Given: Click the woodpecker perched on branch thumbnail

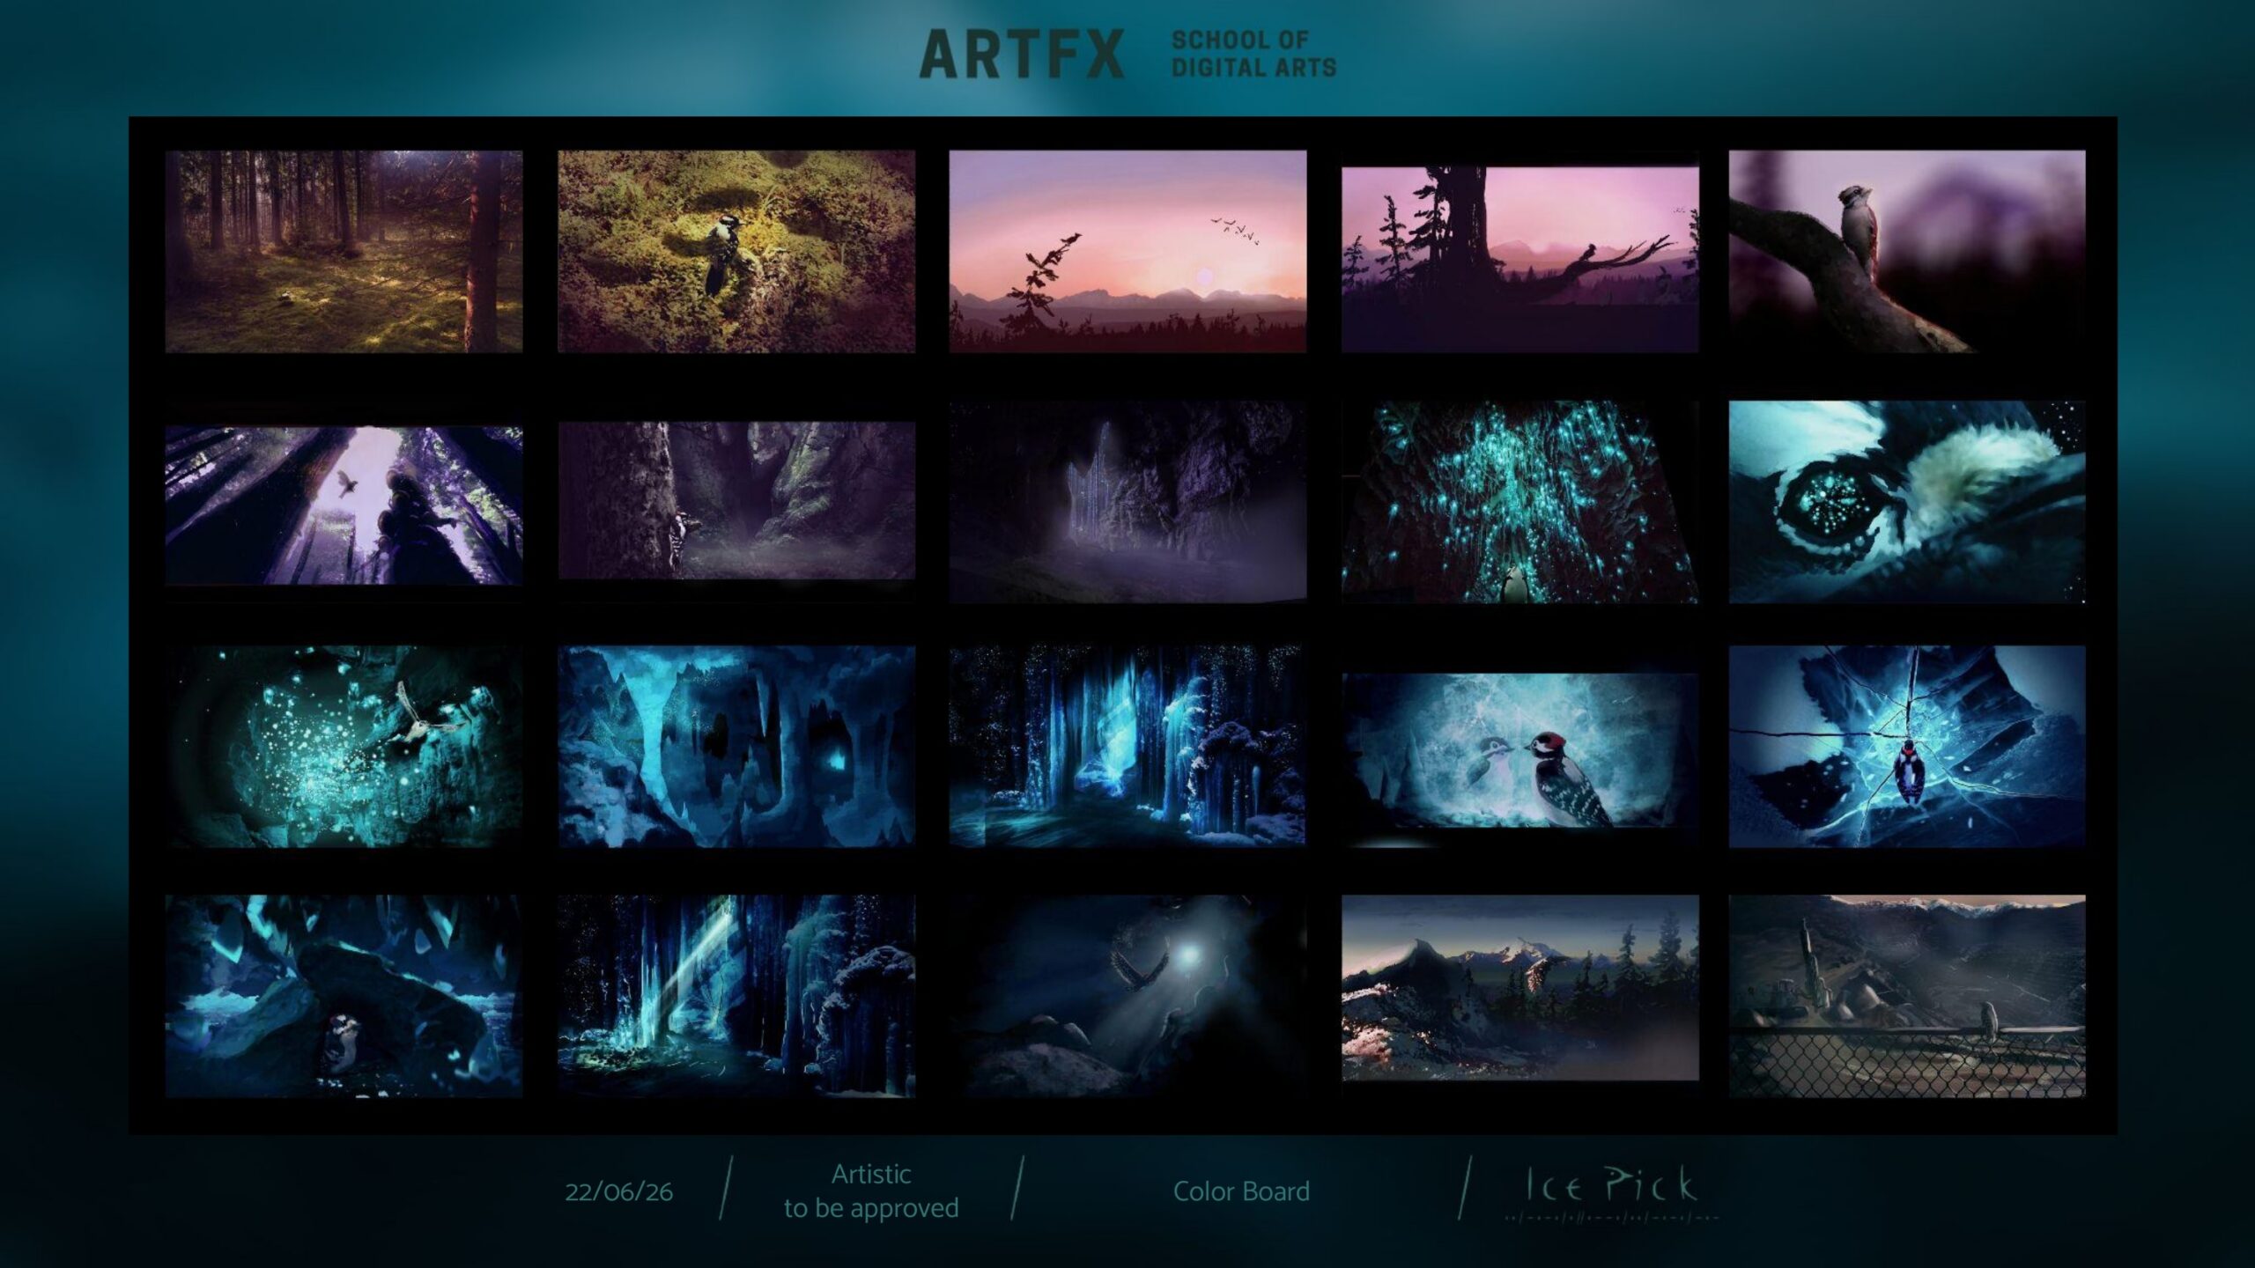Looking at the screenshot, I should pyautogui.click(x=1907, y=252).
